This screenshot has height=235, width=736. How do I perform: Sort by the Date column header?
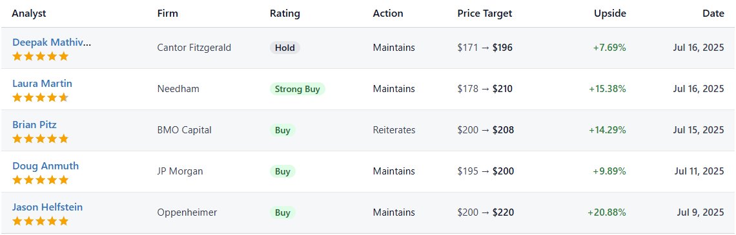click(x=713, y=14)
